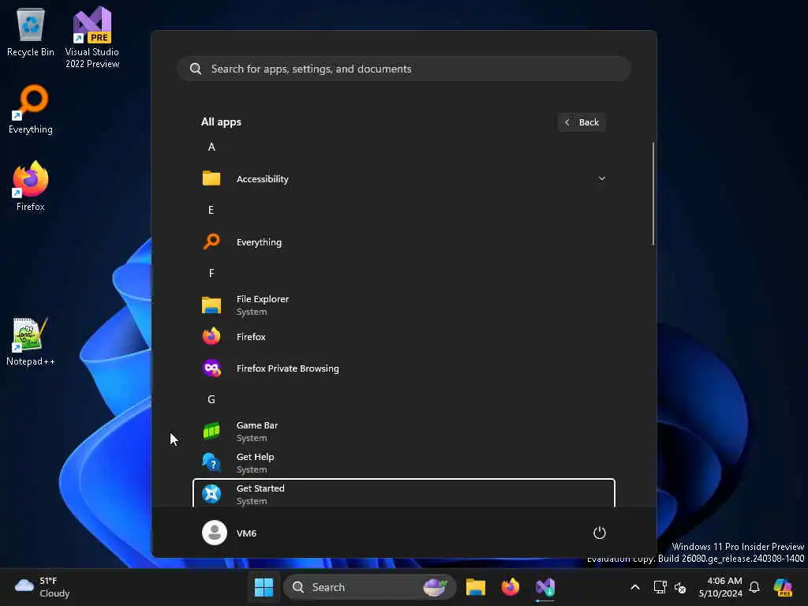
Task: Open Everything desktop shortcut icon
Action: point(31,109)
